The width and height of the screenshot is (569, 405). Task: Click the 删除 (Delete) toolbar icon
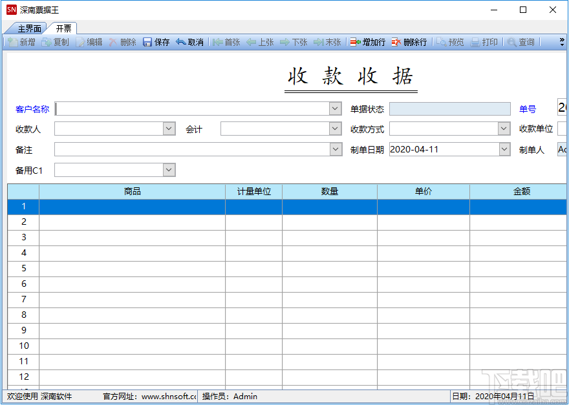point(123,42)
